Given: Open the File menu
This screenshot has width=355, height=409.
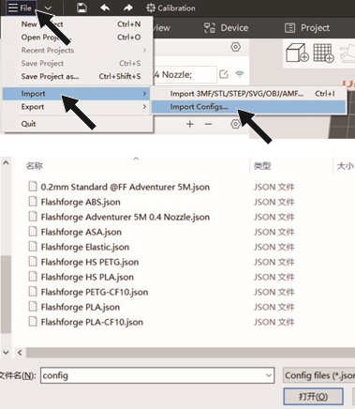Looking at the screenshot, I should click(22, 8).
